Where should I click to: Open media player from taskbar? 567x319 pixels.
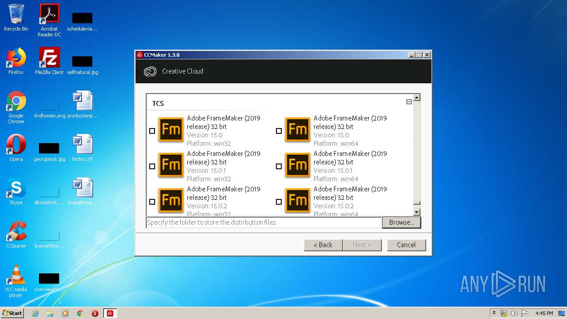pos(65,313)
